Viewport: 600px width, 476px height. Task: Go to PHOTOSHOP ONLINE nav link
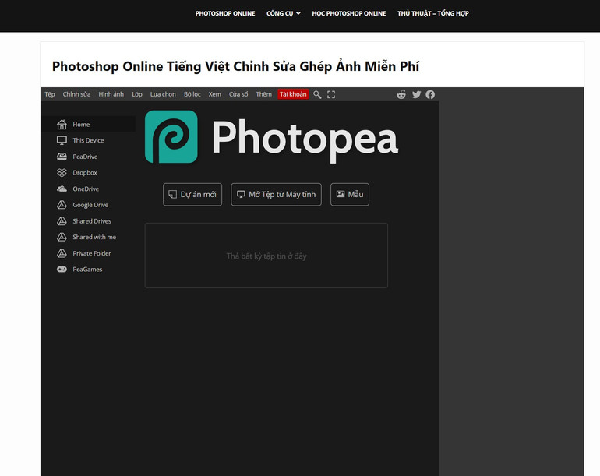tap(225, 13)
